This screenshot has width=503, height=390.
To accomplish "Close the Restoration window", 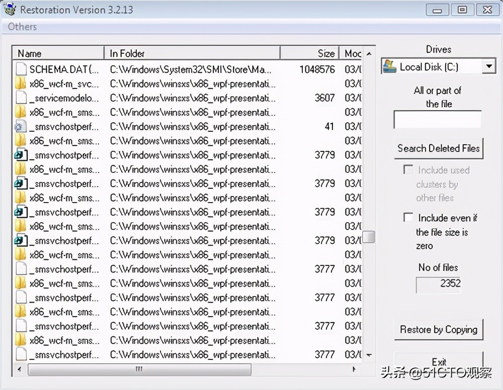I will click(487, 10).
